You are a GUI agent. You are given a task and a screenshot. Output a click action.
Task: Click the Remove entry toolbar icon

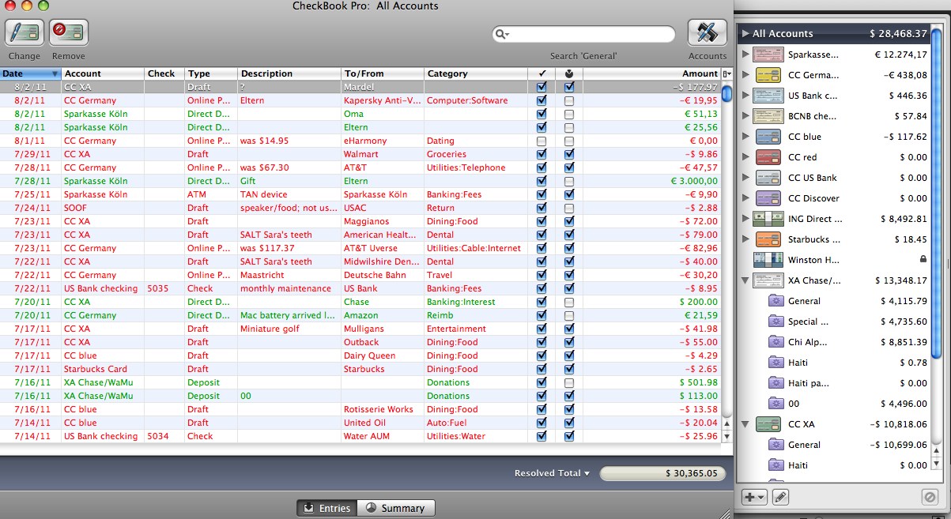(x=69, y=32)
